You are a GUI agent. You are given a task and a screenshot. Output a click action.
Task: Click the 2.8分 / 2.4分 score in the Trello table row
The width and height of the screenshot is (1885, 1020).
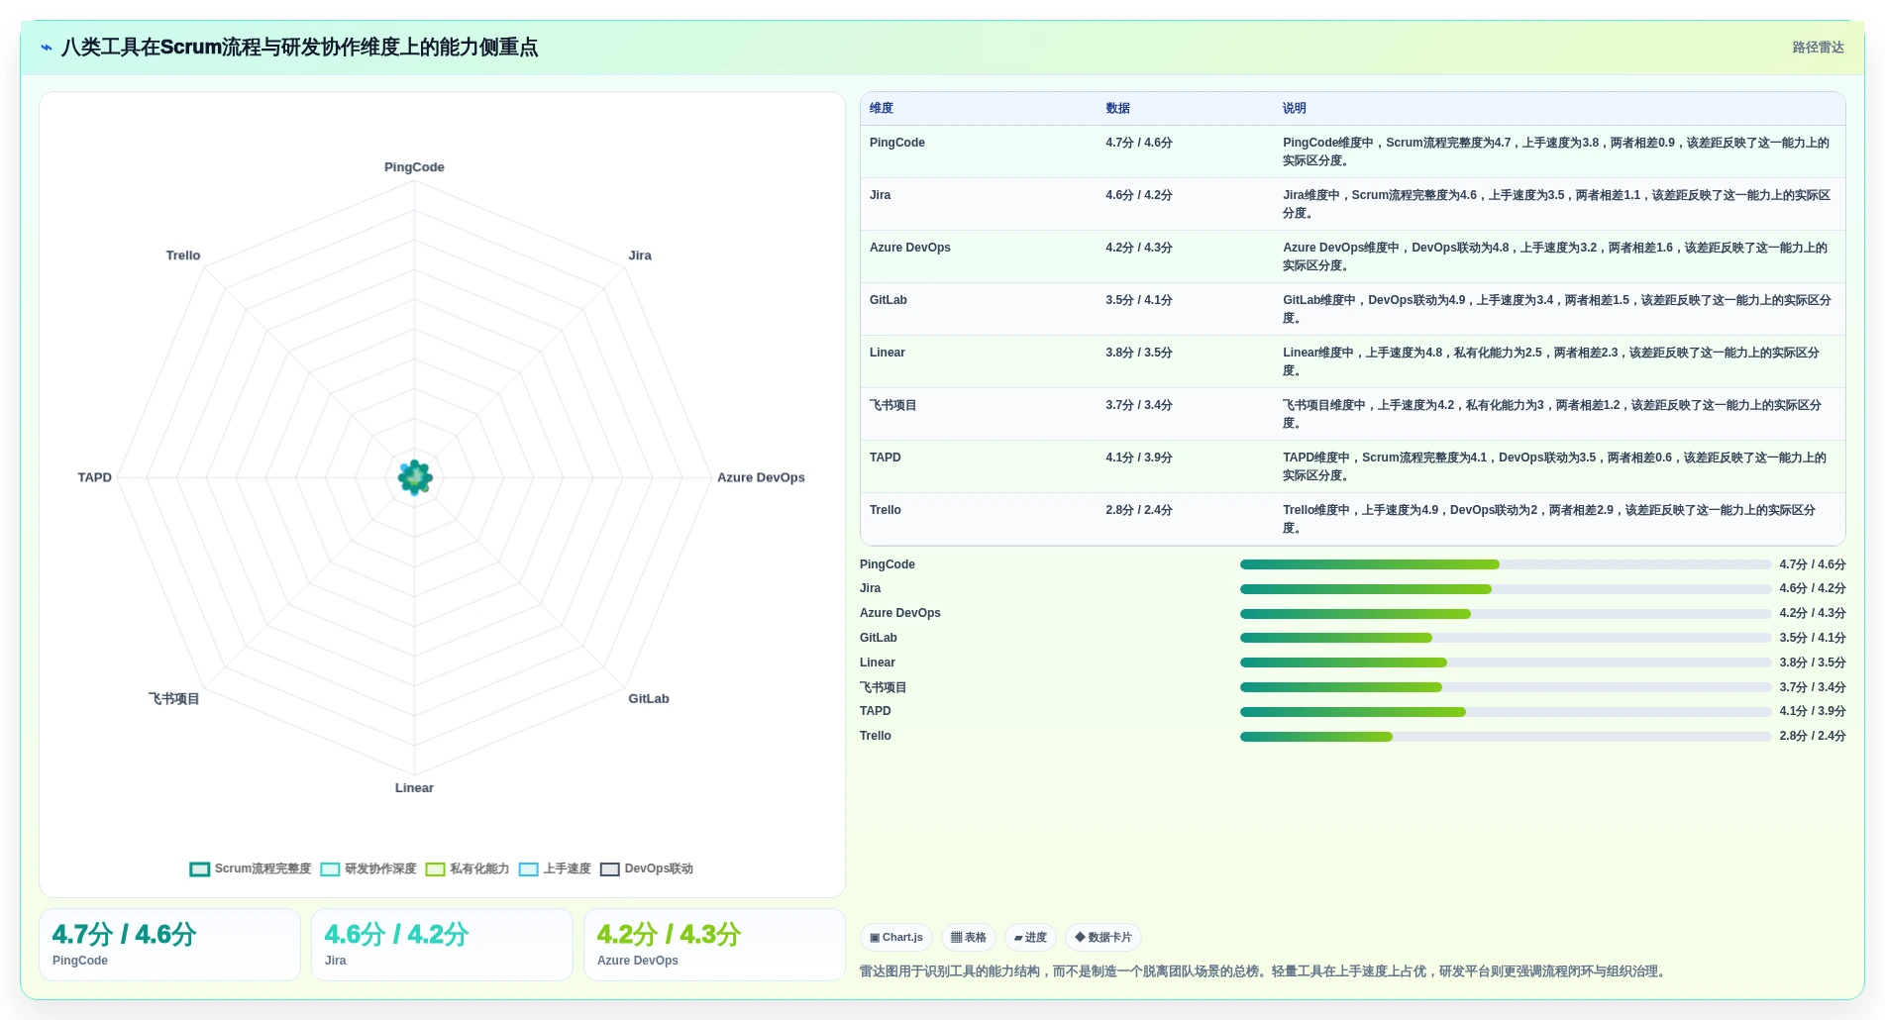pos(1139,510)
